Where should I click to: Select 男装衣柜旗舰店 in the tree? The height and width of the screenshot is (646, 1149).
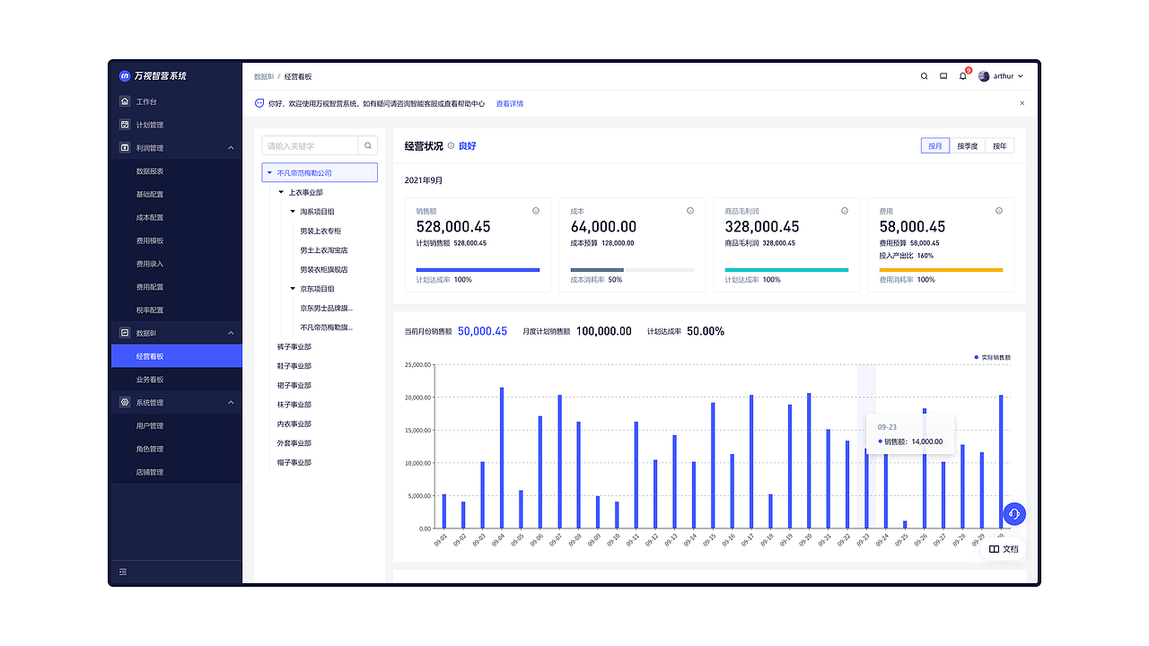point(324,269)
